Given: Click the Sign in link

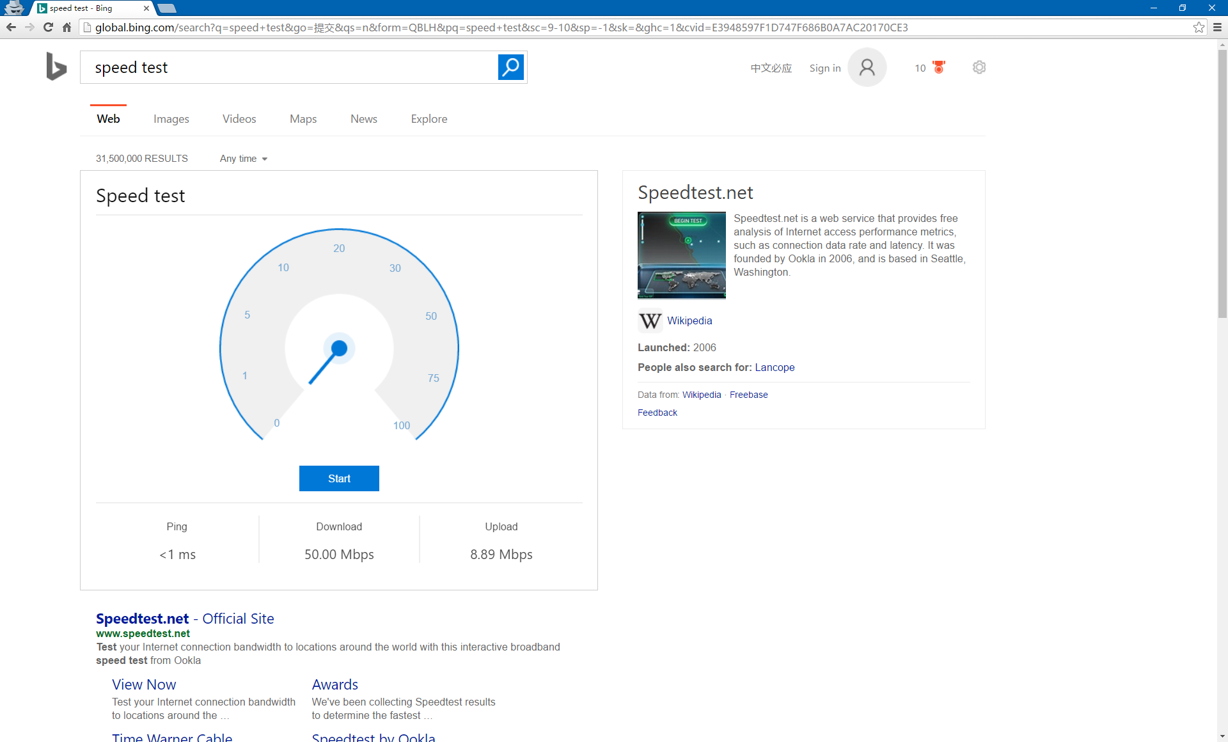Looking at the screenshot, I should [x=824, y=68].
